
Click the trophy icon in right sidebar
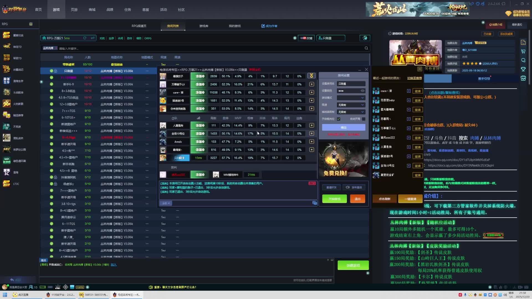[523, 69]
